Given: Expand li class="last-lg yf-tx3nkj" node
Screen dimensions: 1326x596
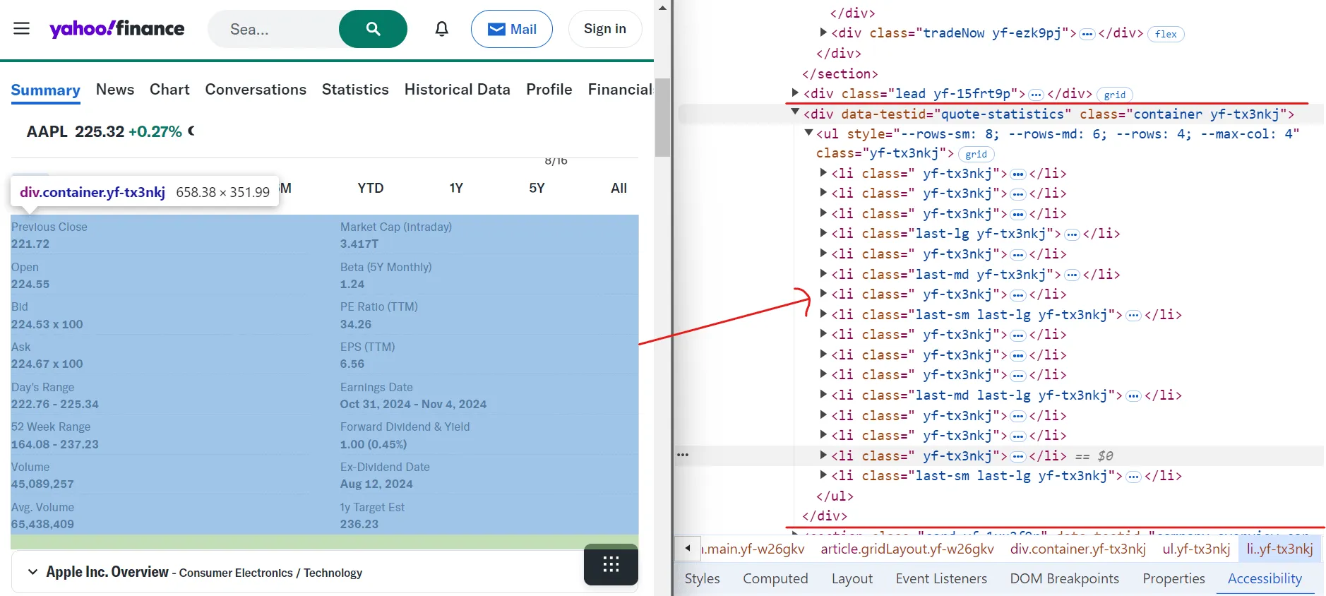Looking at the screenshot, I should pyautogui.click(x=823, y=232).
